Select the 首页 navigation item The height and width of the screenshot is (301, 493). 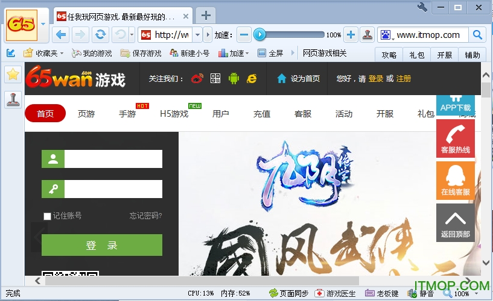(45, 113)
